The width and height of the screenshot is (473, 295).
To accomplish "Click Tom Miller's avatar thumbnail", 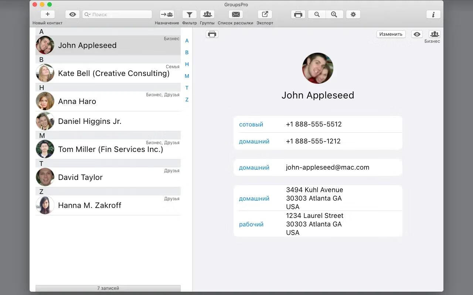I will (x=45, y=149).
